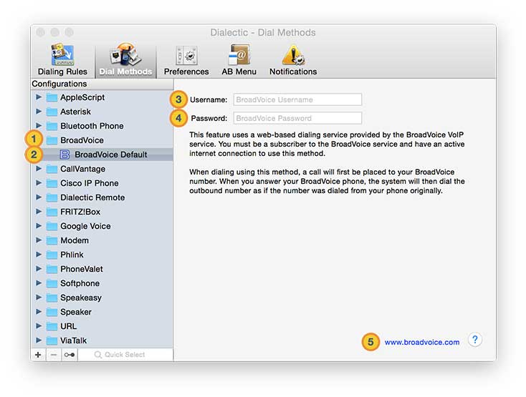Expand the Modem disclosure triangle
The width and height of the screenshot is (526, 397).
(39, 240)
